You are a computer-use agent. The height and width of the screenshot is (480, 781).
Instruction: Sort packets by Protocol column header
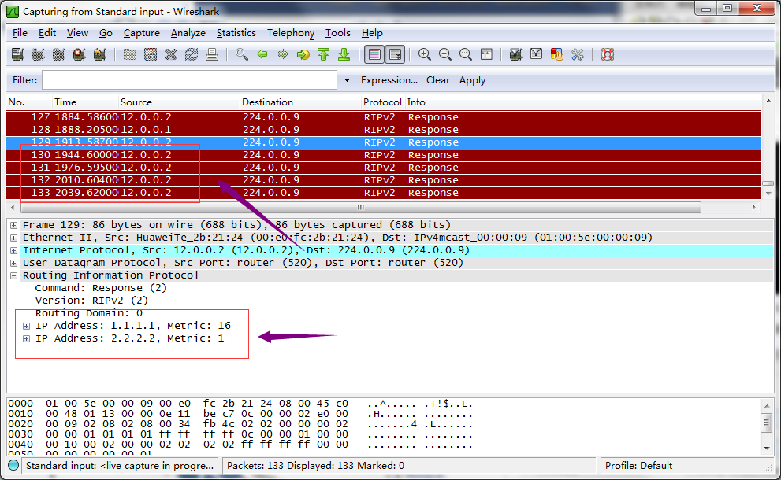click(382, 102)
